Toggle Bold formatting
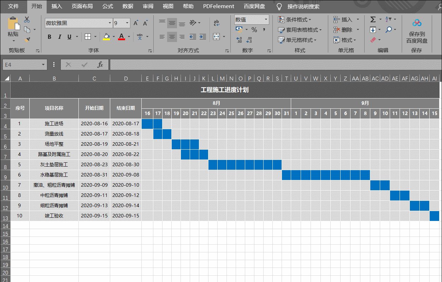This screenshot has width=442, height=282. 49,37
